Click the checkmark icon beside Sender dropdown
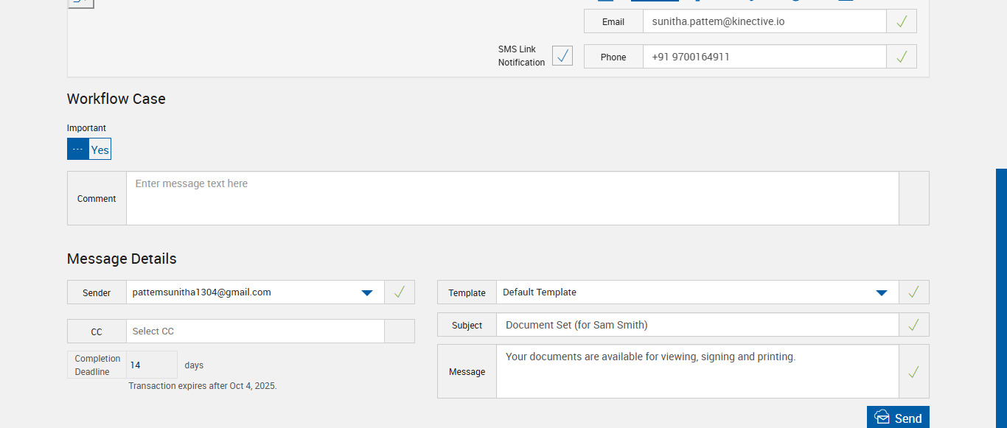The width and height of the screenshot is (1007, 428). [x=399, y=292]
